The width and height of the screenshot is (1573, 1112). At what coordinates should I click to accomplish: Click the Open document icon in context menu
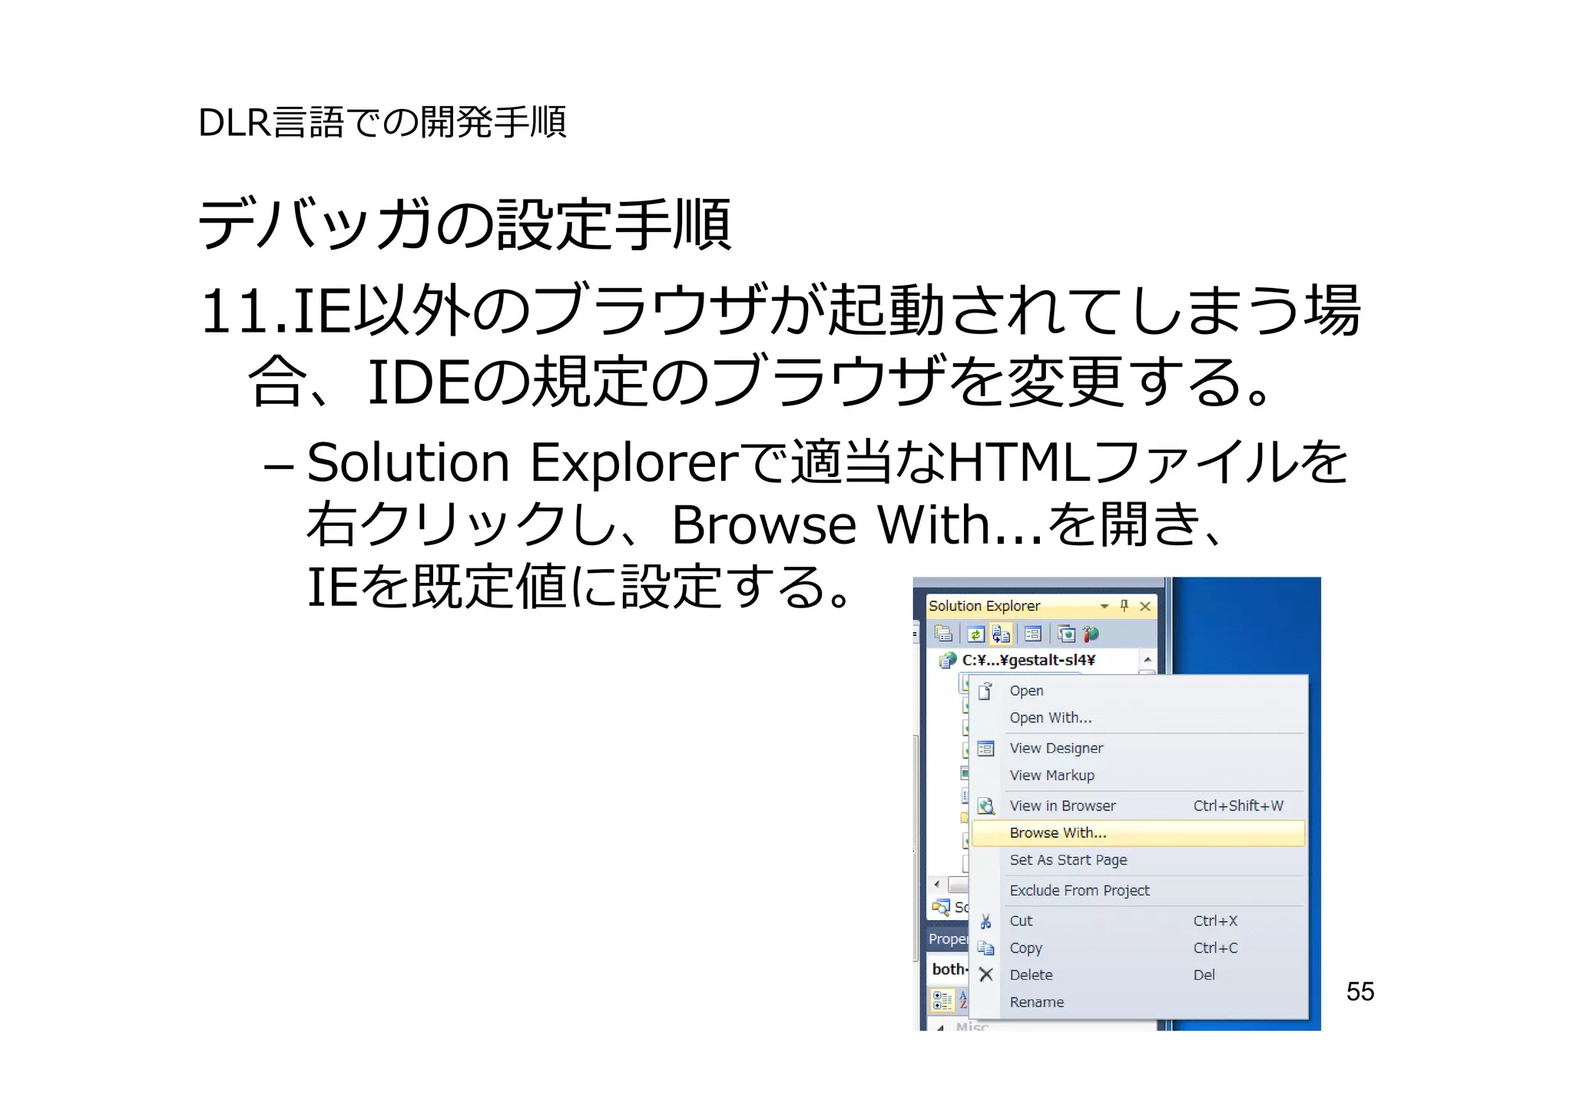pos(985,690)
